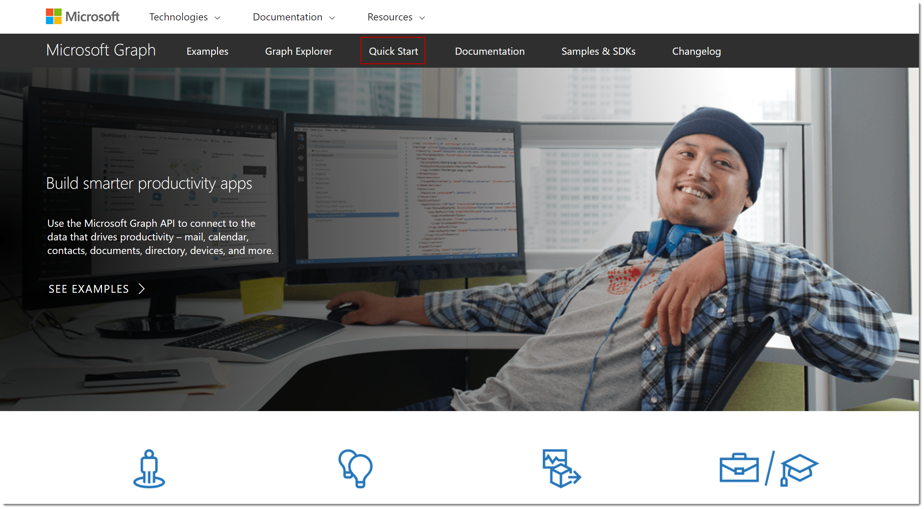
Task: Open the Quick Start tab
Action: pos(393,51)
